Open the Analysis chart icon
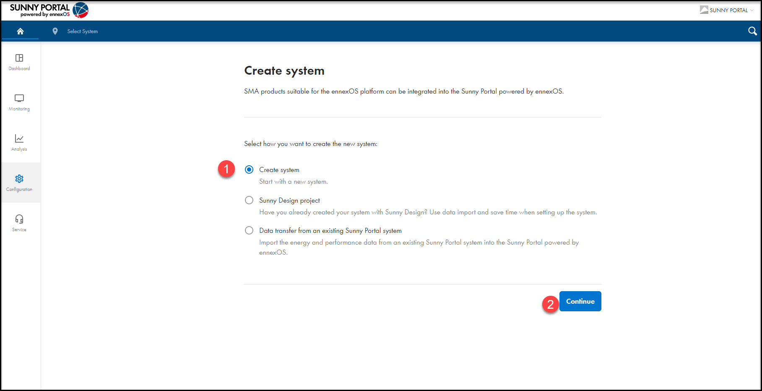This screenshot has width=762, height=391. click(x=19, y=138)
